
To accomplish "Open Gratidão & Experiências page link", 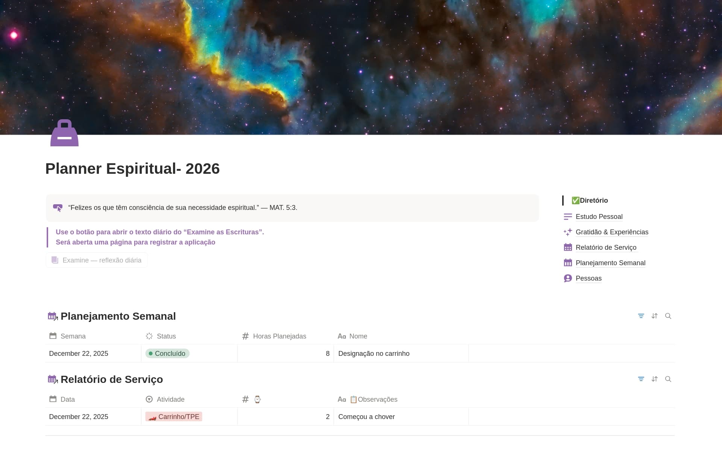I will tap(611, 232).
